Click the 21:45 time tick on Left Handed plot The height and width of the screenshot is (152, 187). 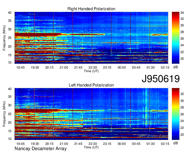tap(78, 144)
